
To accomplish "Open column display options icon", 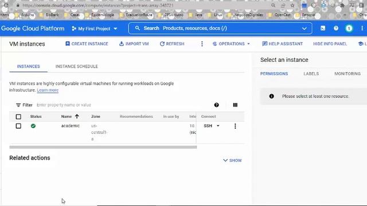I will click(x=235, y=105).
